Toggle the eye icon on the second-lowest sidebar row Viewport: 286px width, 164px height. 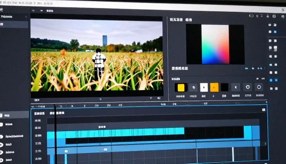coord(1,152)
